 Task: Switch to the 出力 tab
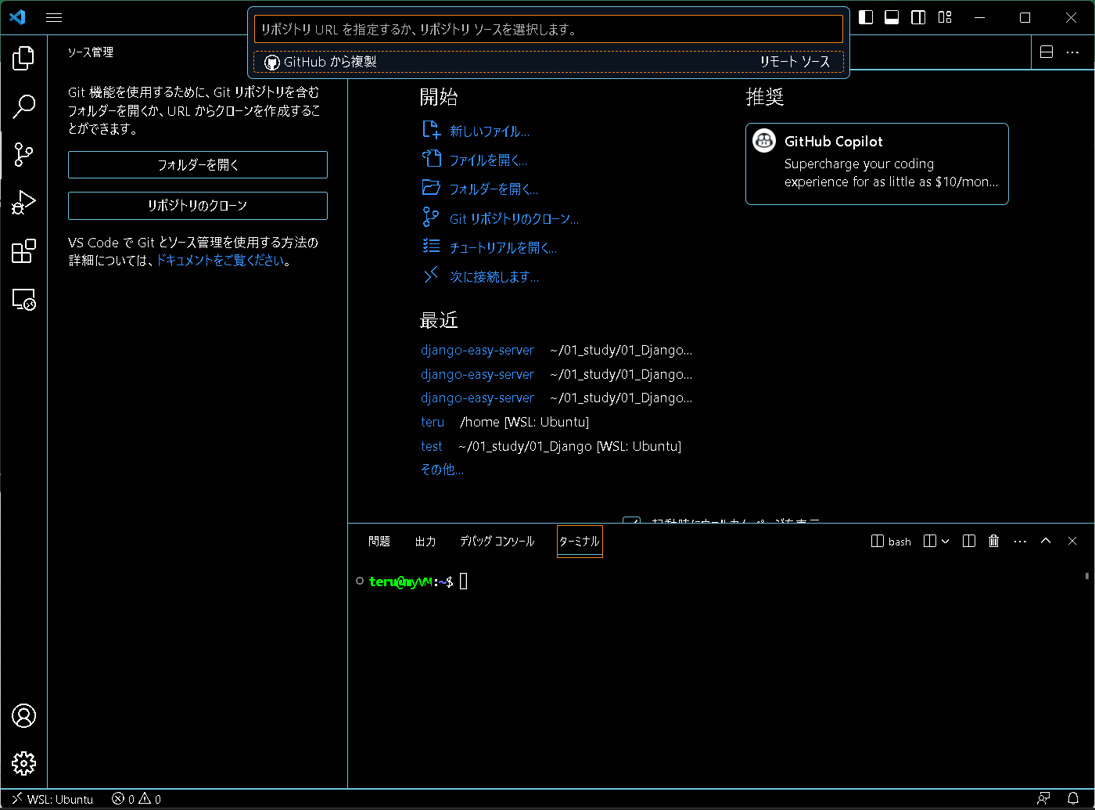click(425, 541)
